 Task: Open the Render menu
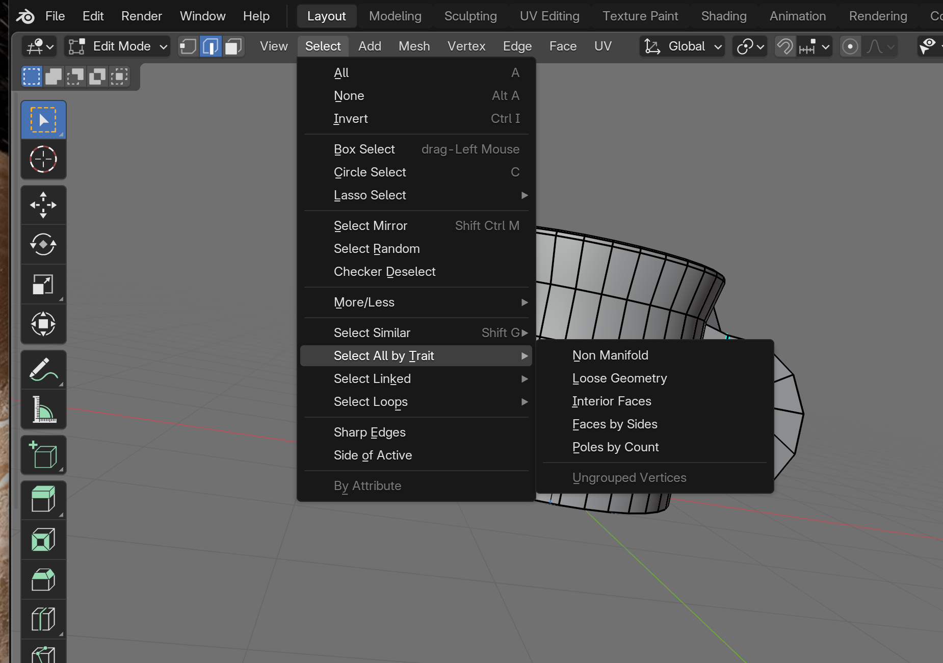point(142,16)
